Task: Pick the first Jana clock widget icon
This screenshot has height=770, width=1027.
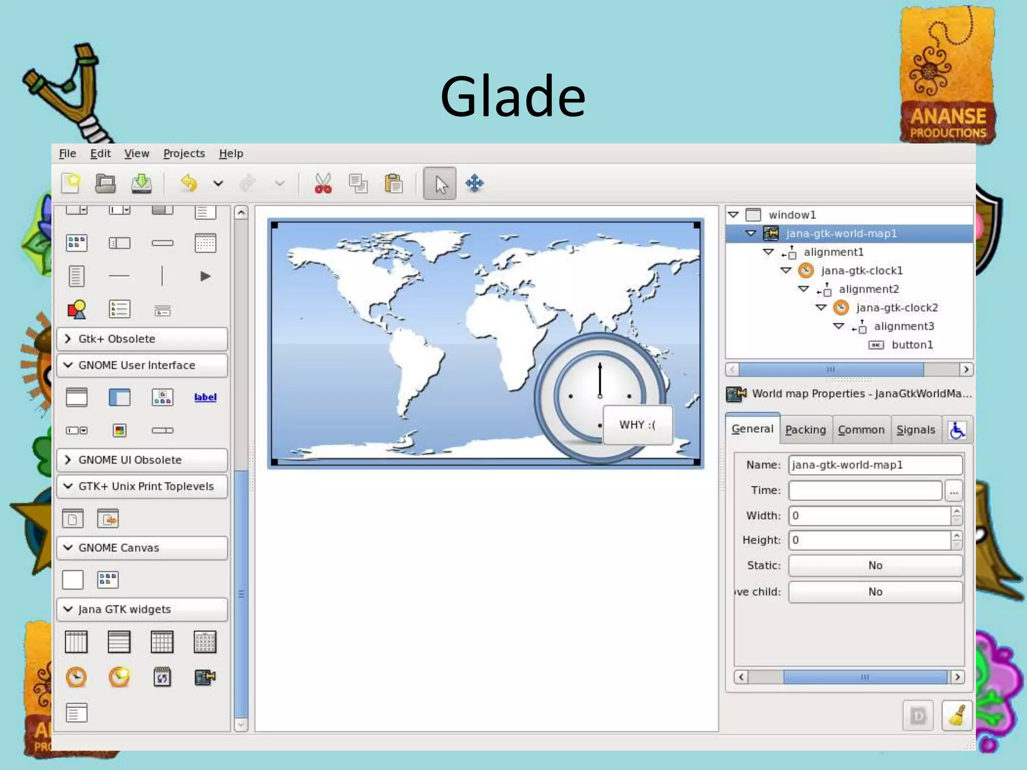Action: pos(76,677)
